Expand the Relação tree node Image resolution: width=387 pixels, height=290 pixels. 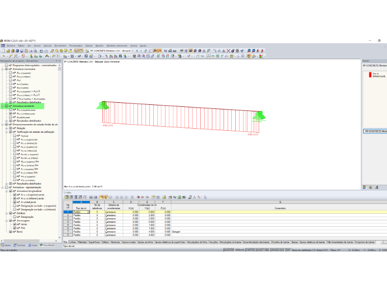pyautogui.click(x=7, y=128)
